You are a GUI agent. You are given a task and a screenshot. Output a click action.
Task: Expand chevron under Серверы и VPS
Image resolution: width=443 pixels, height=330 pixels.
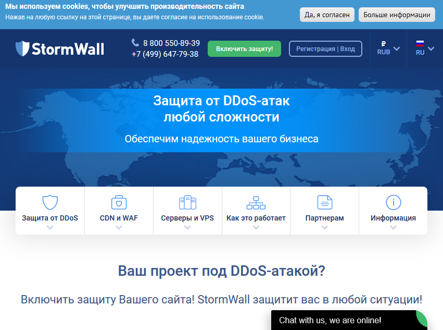187,227
